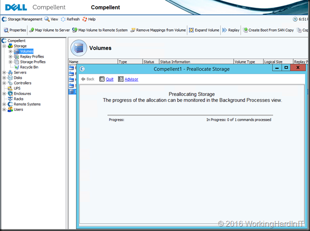Expand the Replay Profiles node
This screenshot has height=231, width=310.
(x=10, y=56)
